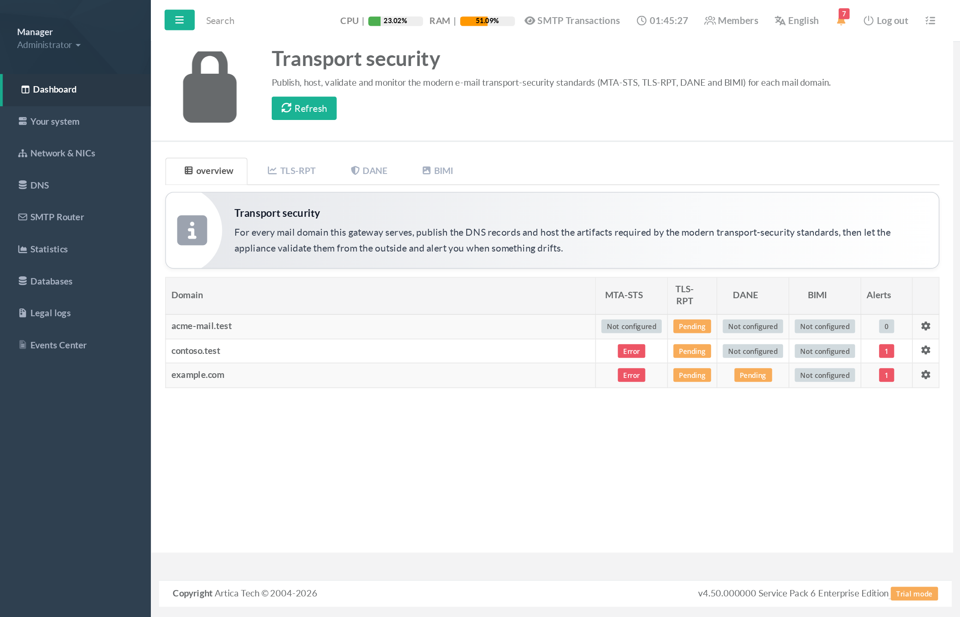Switch to the BIMI tab
This screenshot has height=617, width=960.
point(438,171)
